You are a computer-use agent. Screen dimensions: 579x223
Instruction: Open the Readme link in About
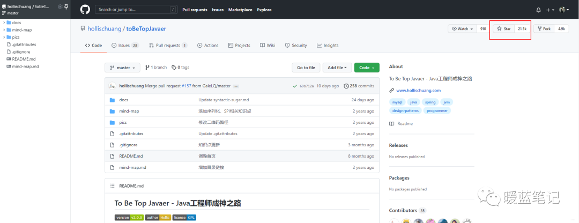tap(401, 124)
